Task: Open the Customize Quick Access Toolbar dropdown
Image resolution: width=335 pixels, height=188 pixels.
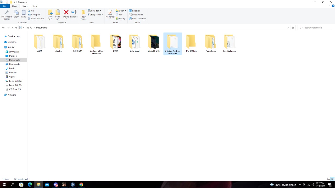Action: point(14,2)
